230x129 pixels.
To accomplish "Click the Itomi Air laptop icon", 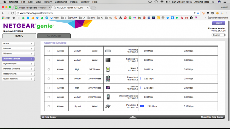I will [x=108, y=88].
